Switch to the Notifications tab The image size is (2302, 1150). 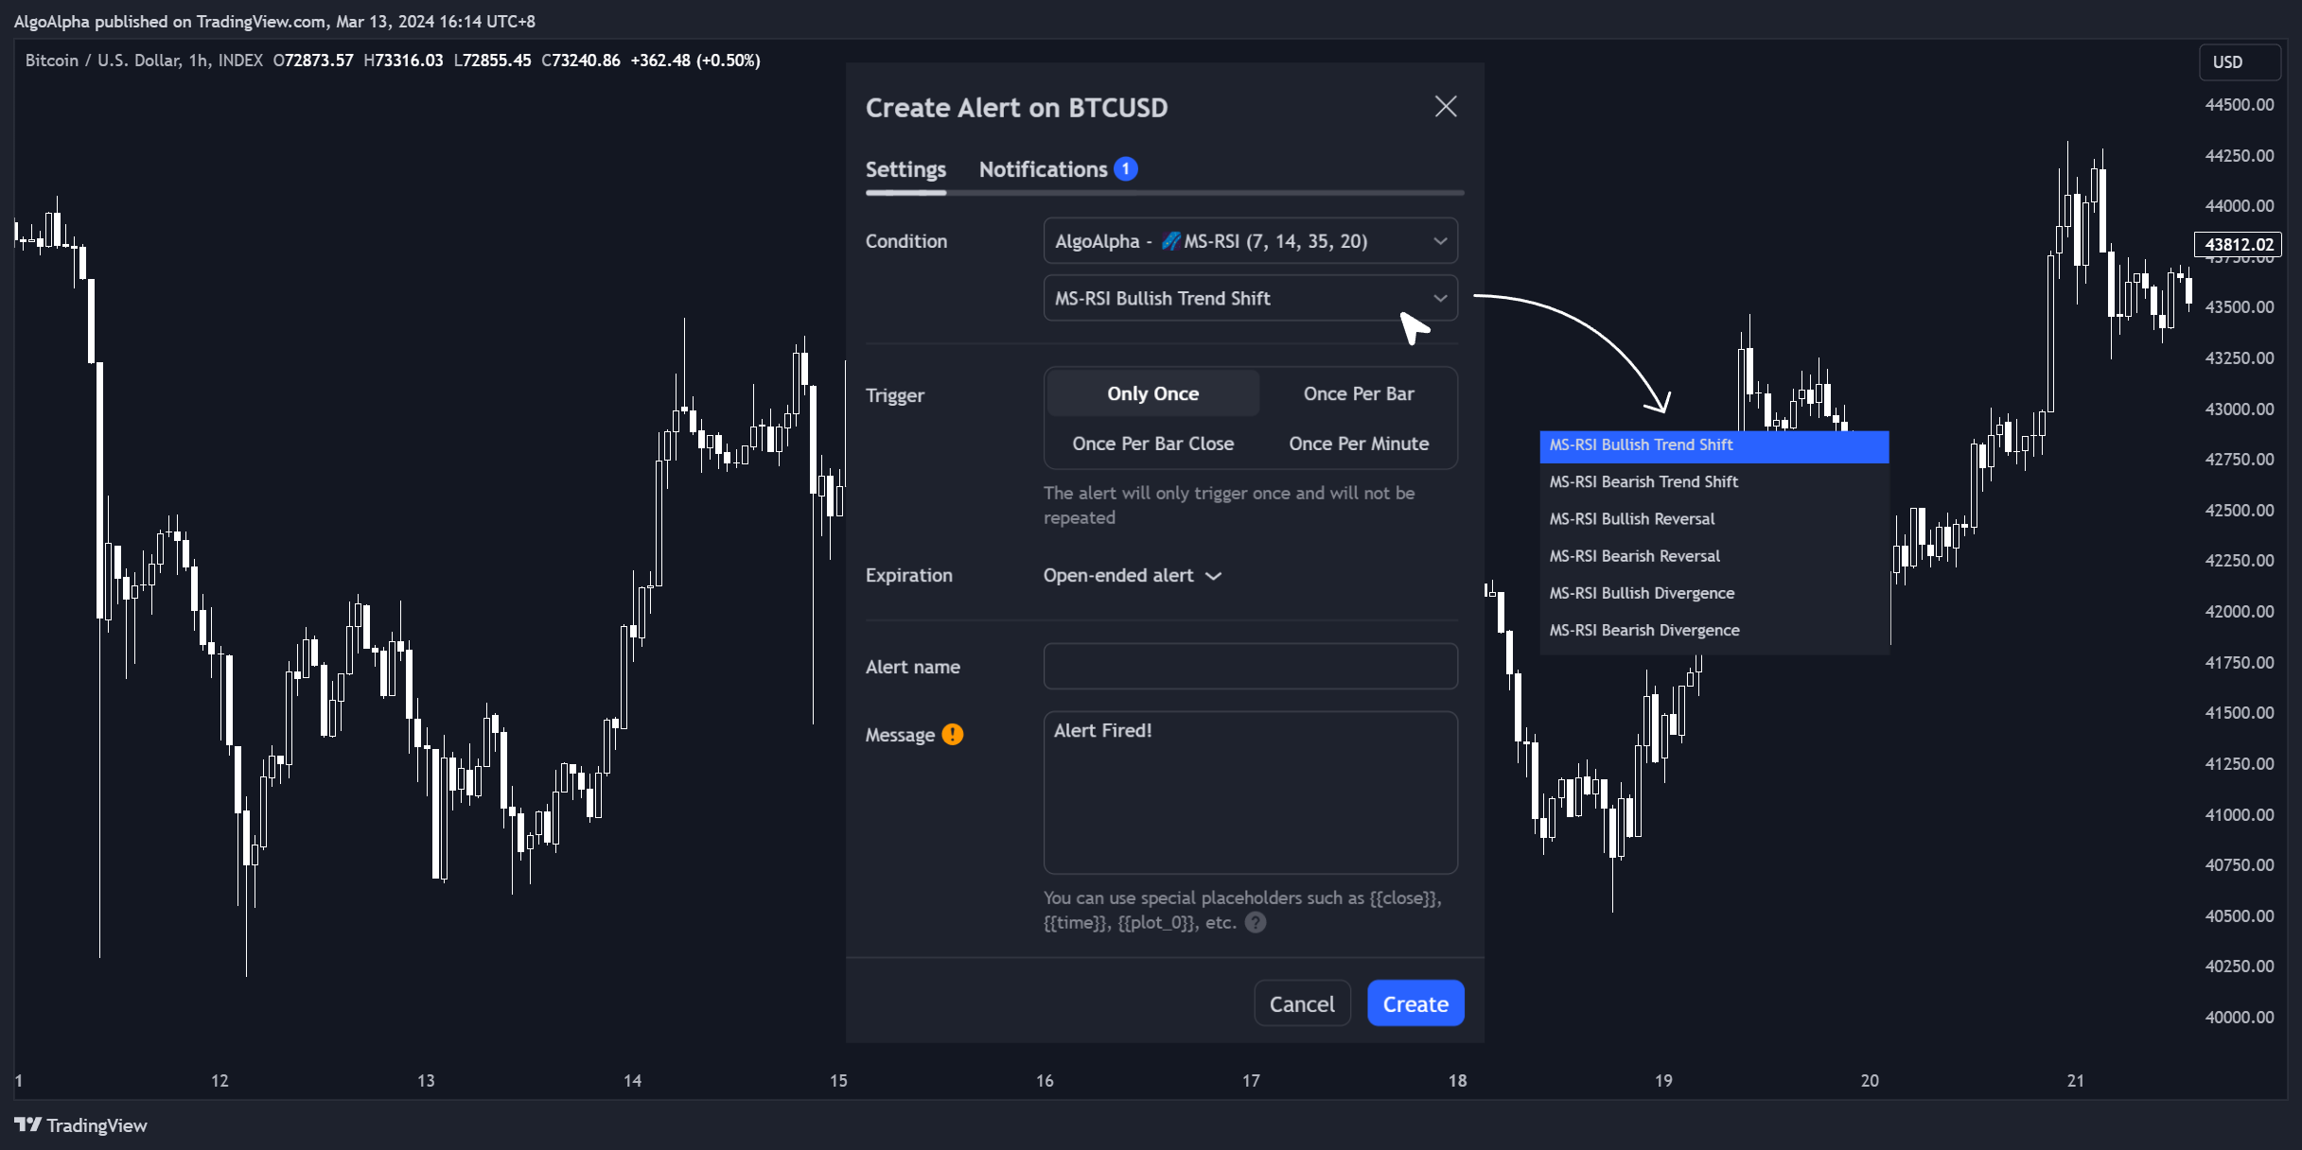1043,169
